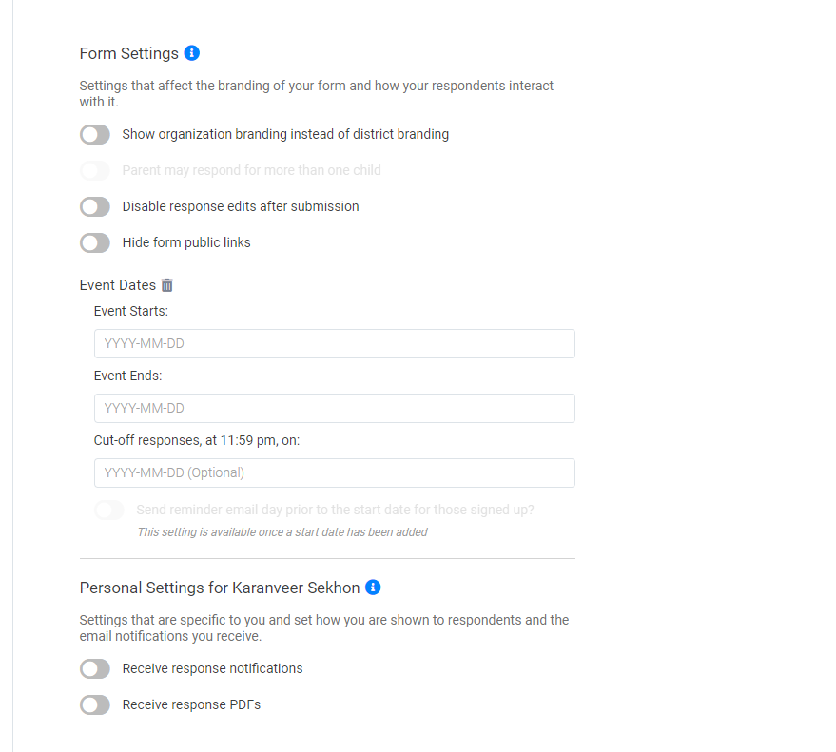
Task: Enable organization branding instead of district branding
Action: coord(94,134)
